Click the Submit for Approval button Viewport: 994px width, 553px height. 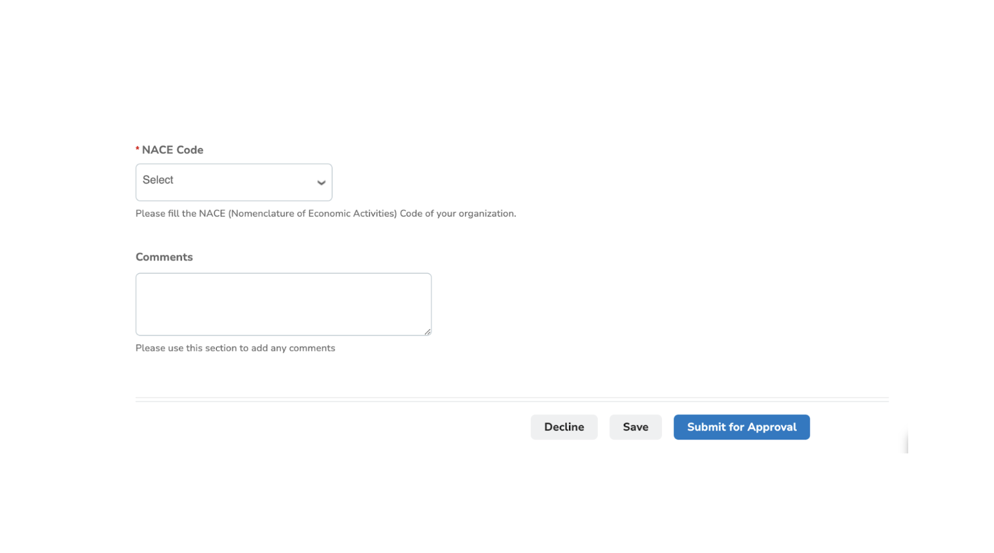pyautogui.click(x=741, y=427)
